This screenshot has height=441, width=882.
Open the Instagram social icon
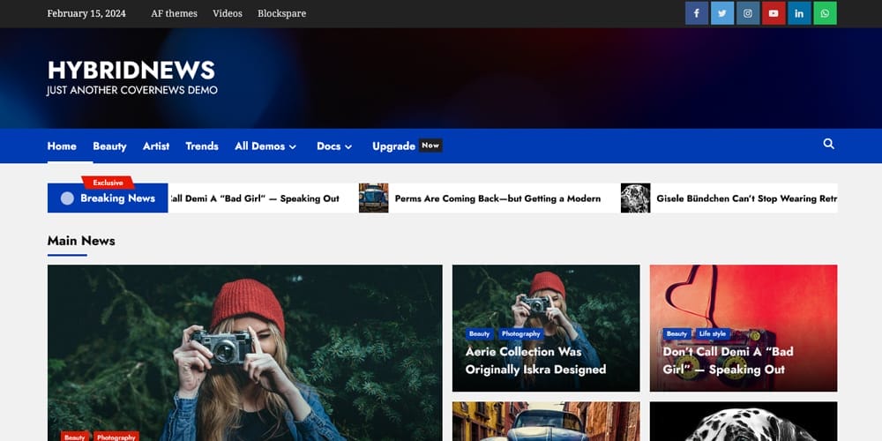pos(748,13)
